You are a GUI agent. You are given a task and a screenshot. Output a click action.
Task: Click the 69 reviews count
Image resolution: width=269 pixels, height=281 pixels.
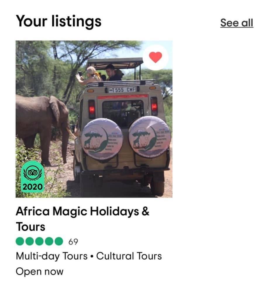coord(73,242)
